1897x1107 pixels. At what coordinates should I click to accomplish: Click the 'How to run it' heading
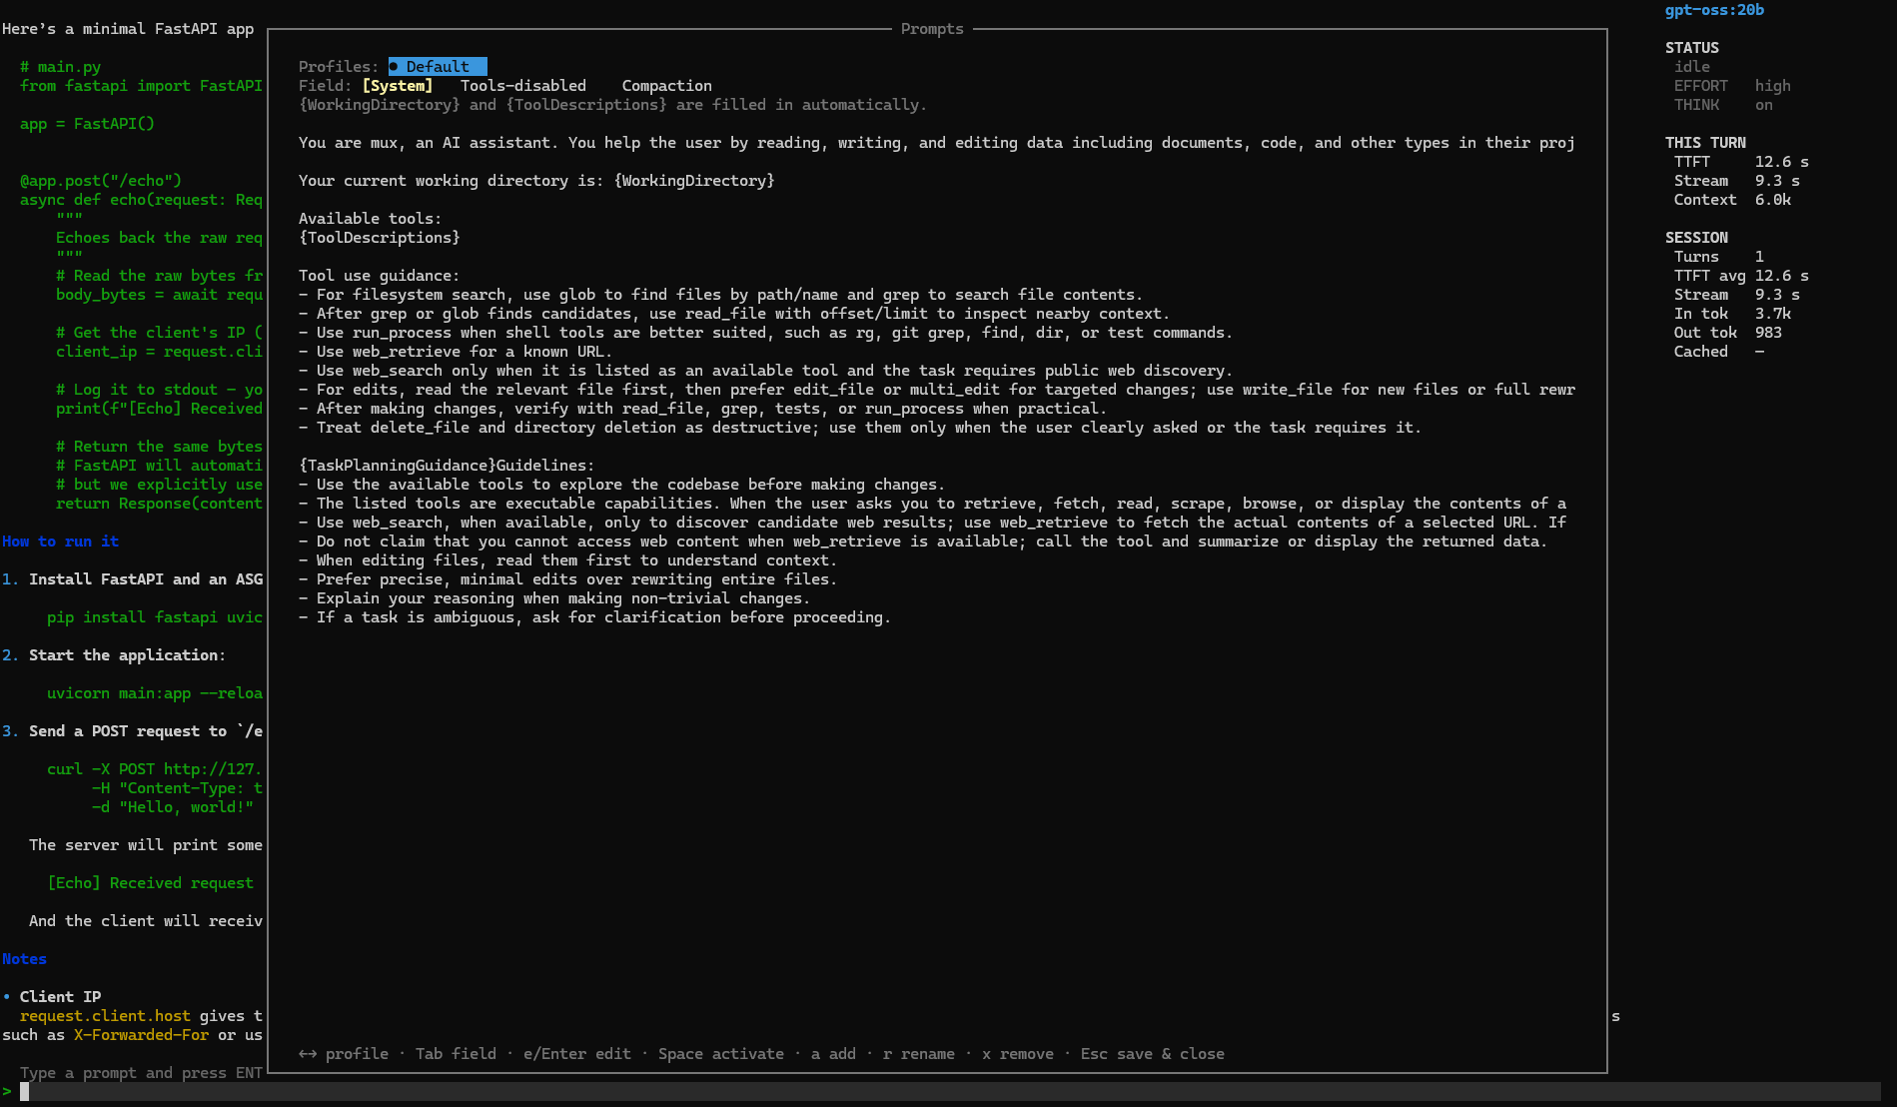pos(60,542)
